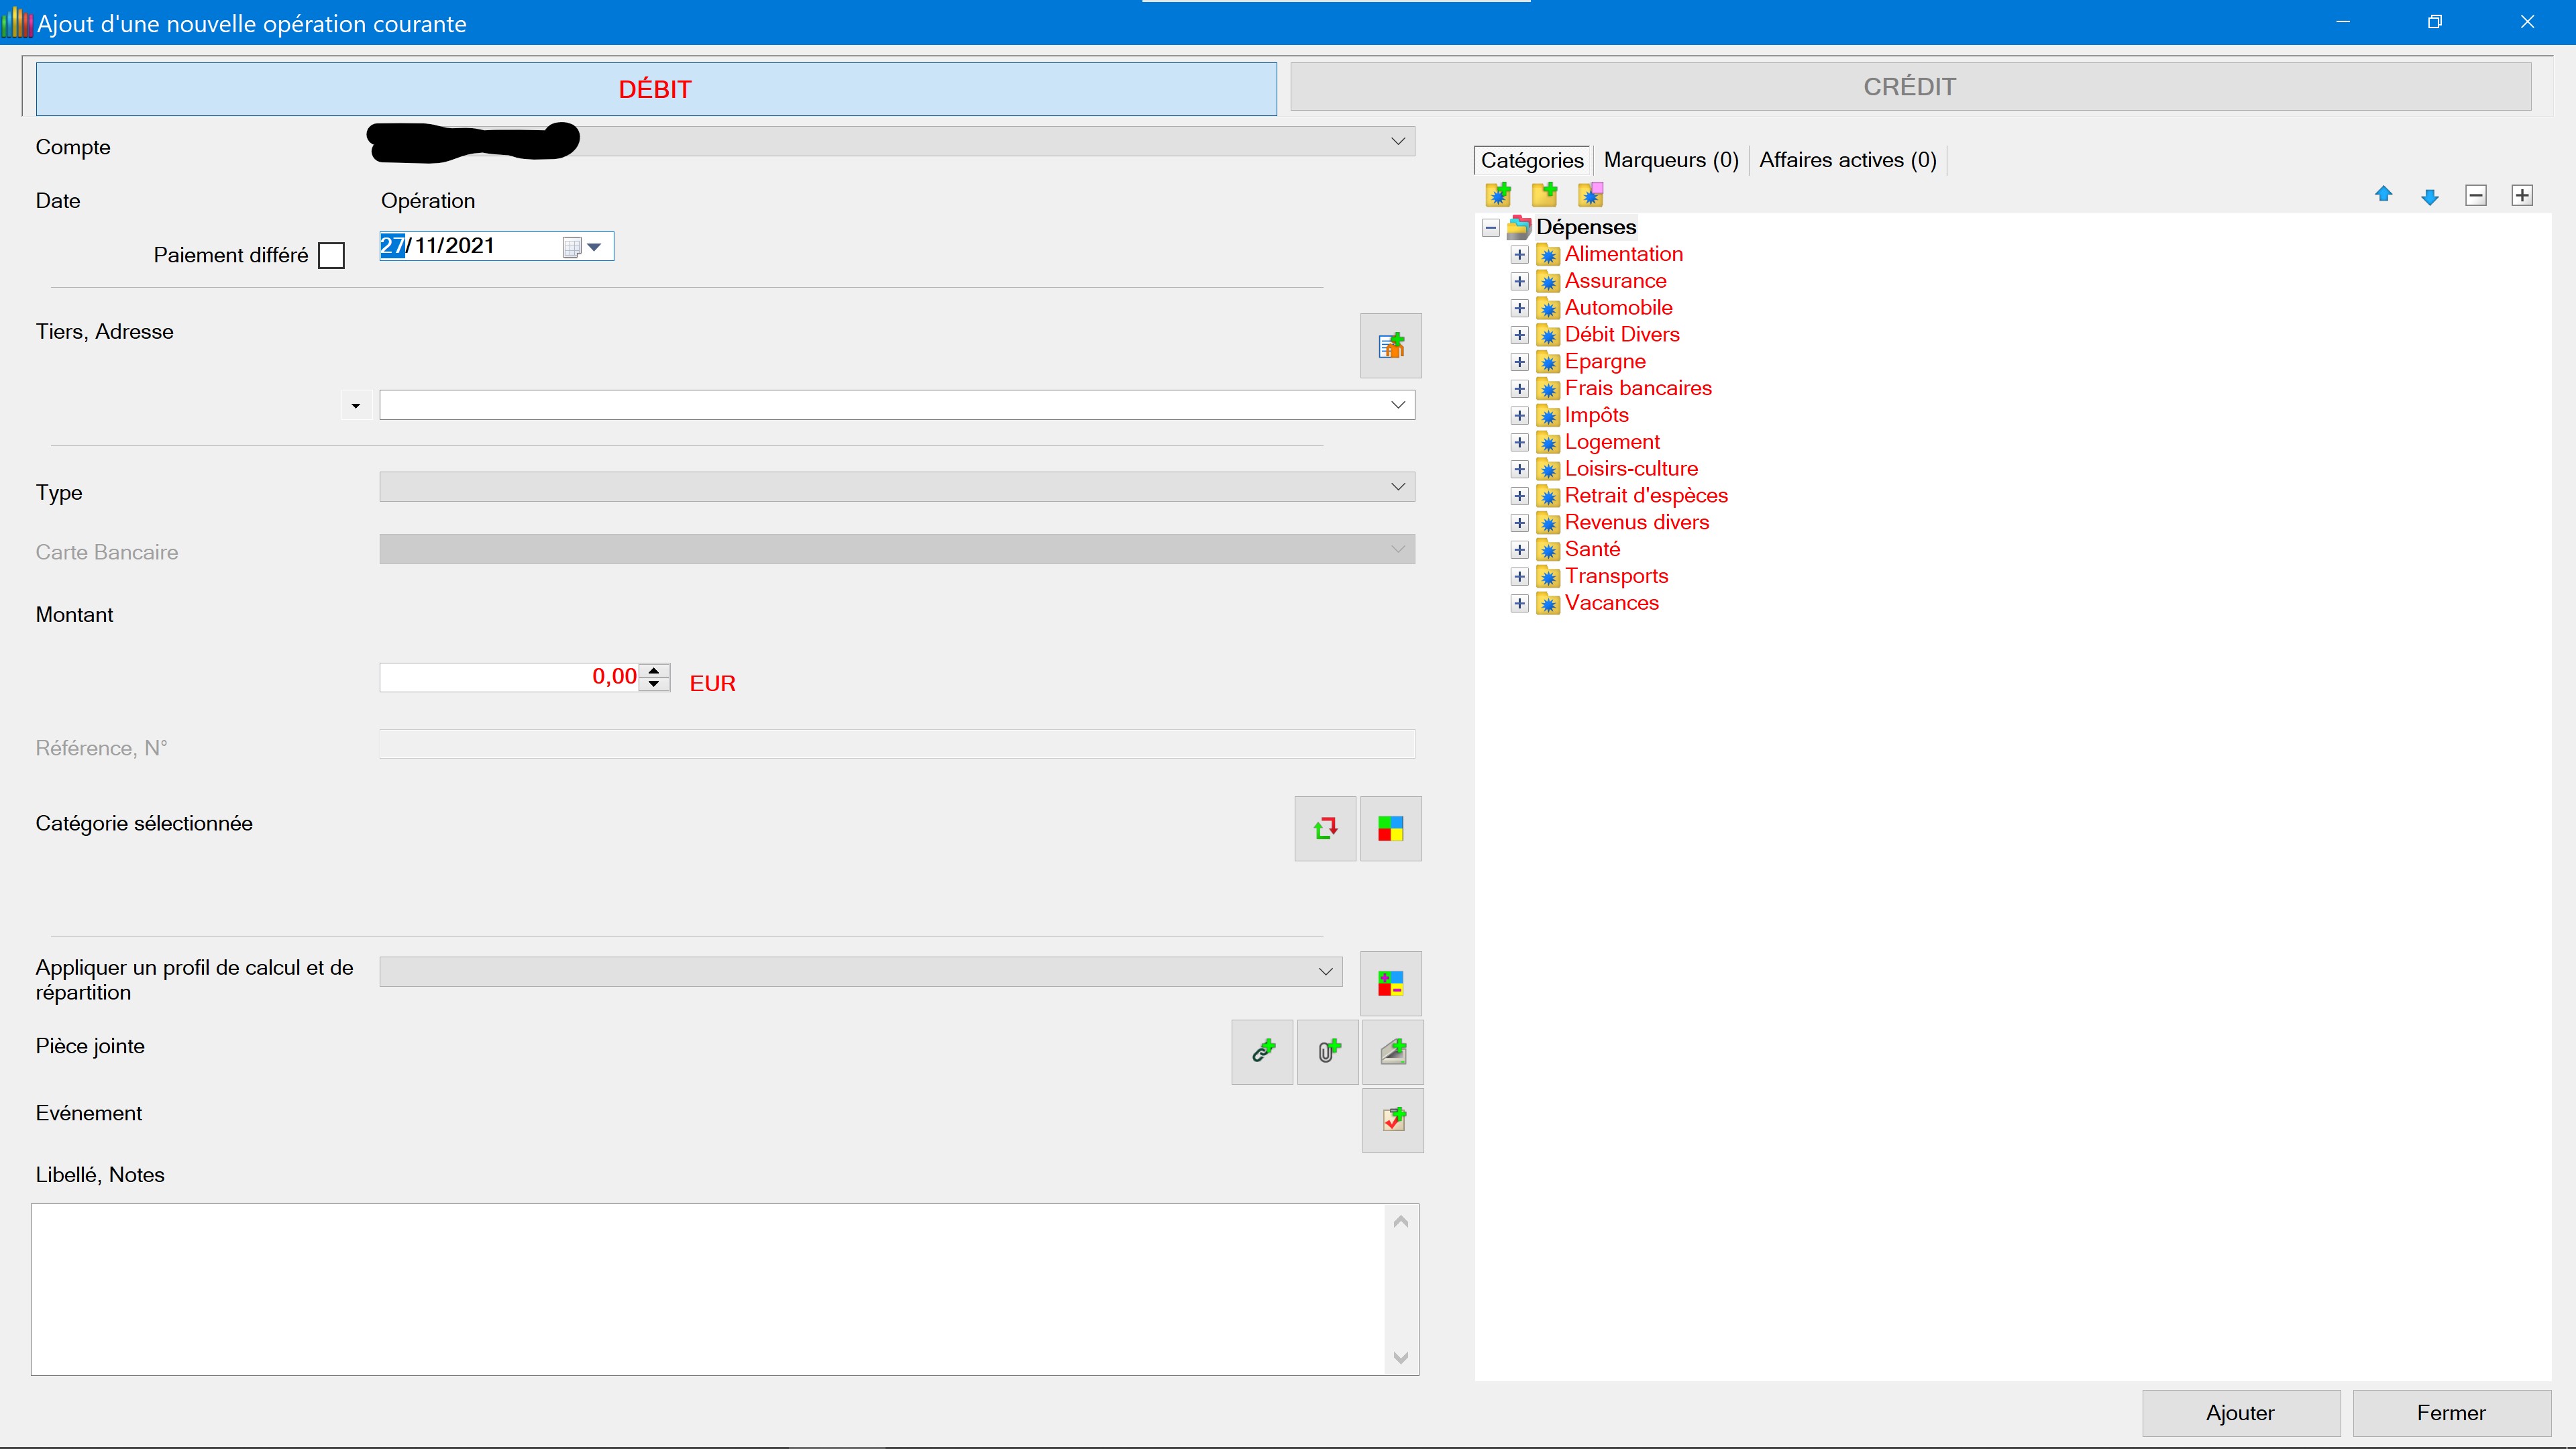The height and width of the screenshot is (1449, 2576).
Task: Add a scanned document with scanner icon
Action: tap(1393, 1051)
